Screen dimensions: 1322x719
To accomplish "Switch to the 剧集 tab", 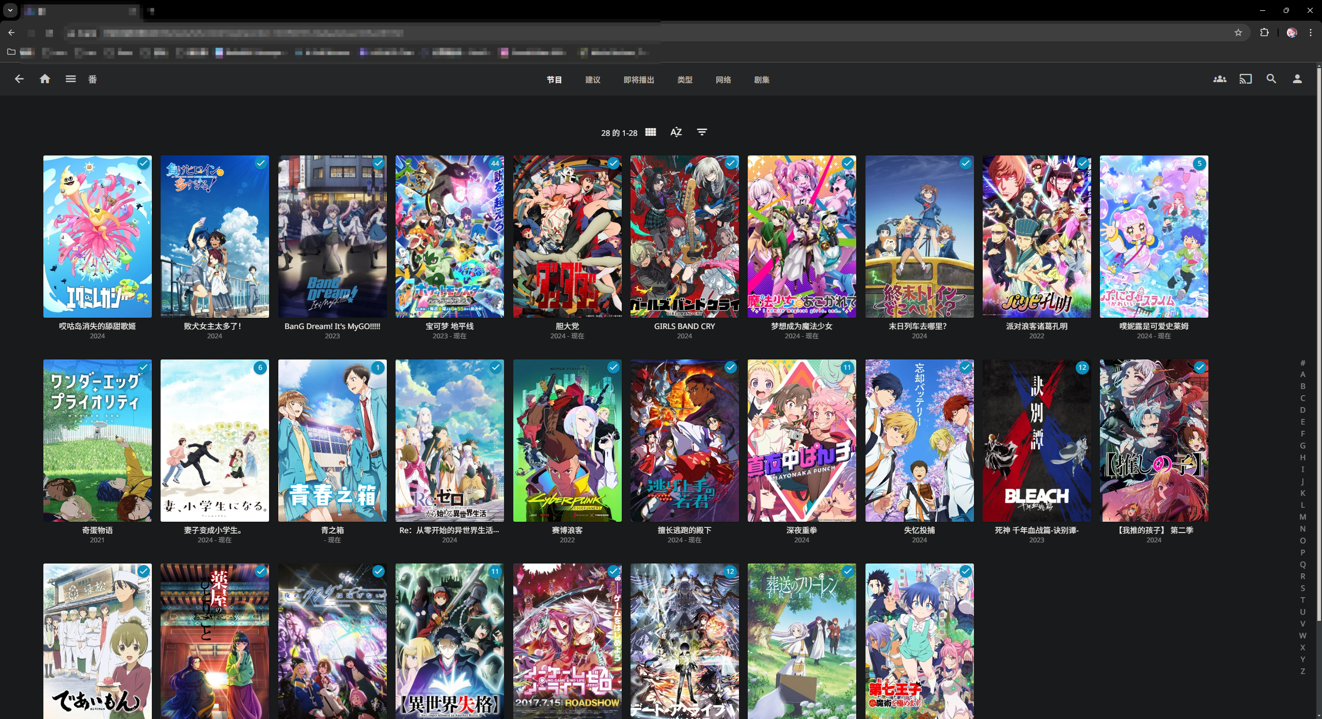I will [x=762, y=80].
